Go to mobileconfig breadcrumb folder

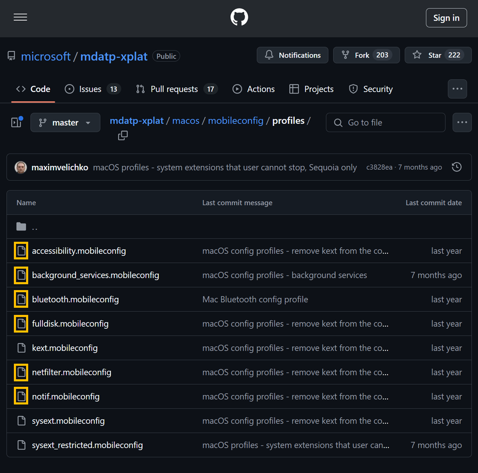236,121
